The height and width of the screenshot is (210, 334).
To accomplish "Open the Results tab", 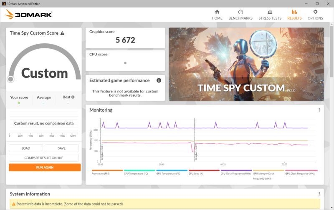I will (x=294, y=15).
